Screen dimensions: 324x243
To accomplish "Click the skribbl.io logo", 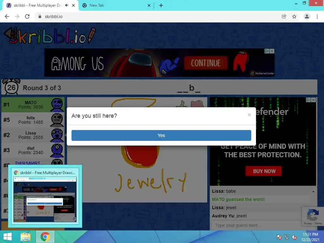I will (50, 36).
